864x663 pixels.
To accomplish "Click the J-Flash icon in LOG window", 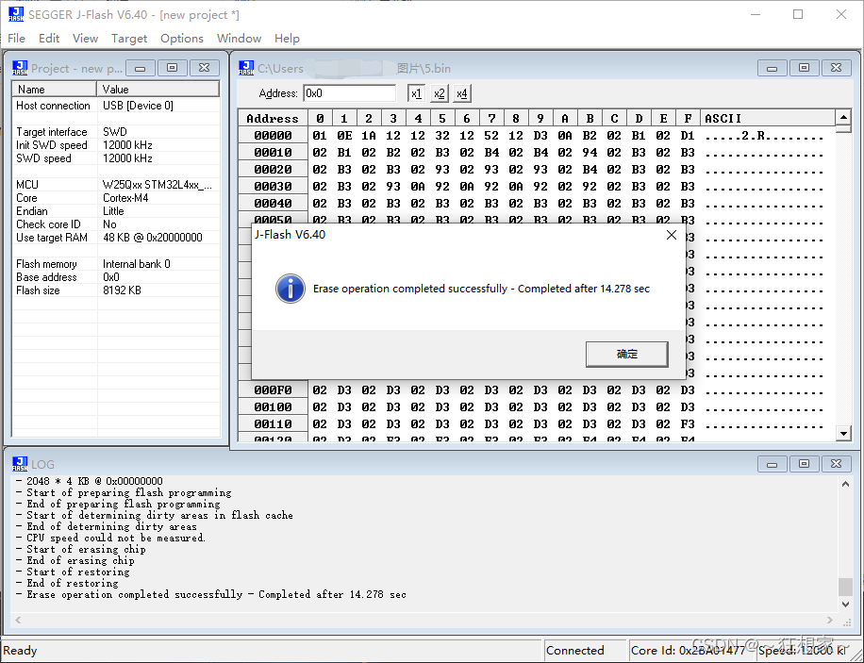I will point(20,464).
